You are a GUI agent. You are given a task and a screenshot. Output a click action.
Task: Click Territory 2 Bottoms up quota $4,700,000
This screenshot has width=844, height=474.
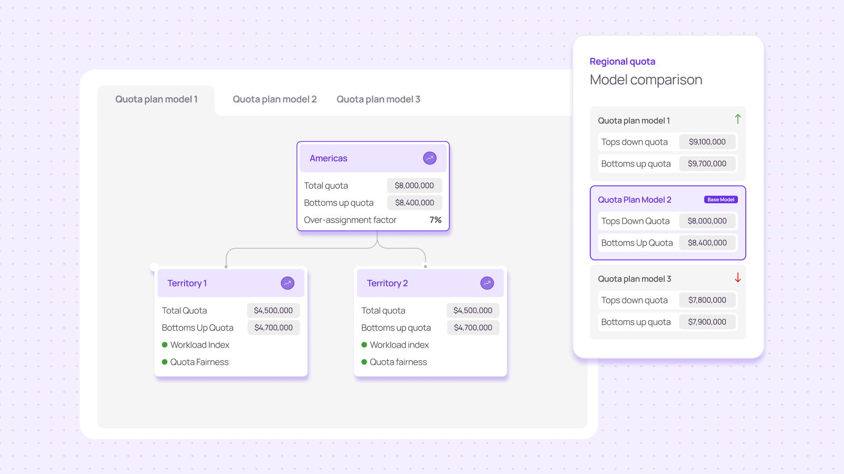click(x=473, y=328)
